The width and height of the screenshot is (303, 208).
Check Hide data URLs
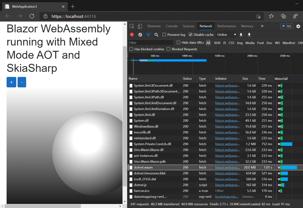(179, 43)
